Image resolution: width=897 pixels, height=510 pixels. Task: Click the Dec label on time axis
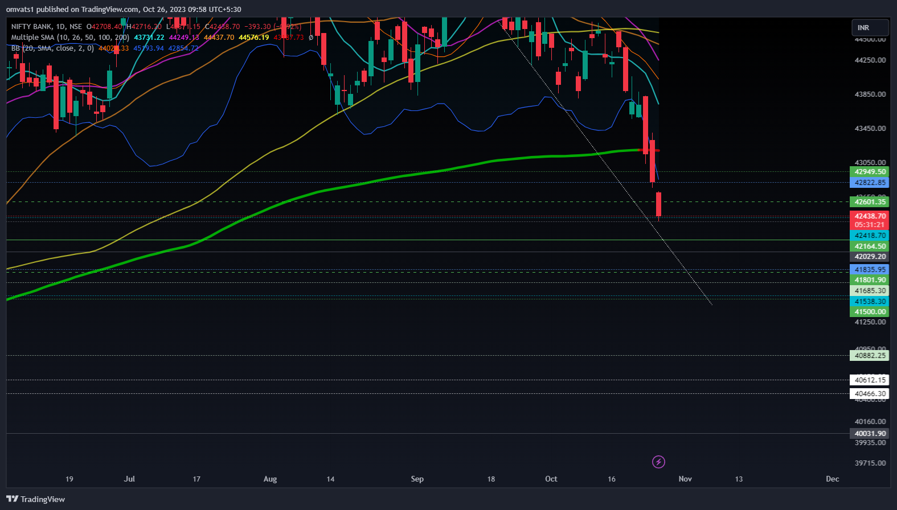tap(833, 479)
